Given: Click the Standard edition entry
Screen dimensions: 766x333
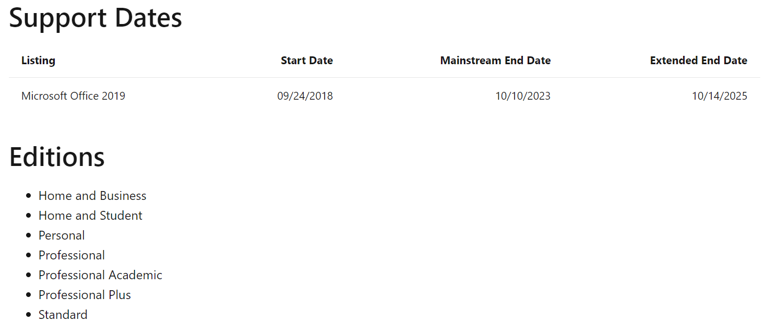Looking at the screenshot, I should (63, 315).
